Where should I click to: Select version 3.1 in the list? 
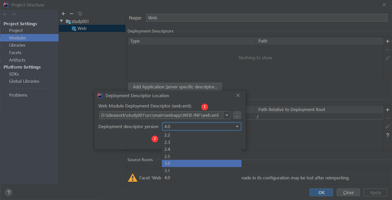coord(202,171)
